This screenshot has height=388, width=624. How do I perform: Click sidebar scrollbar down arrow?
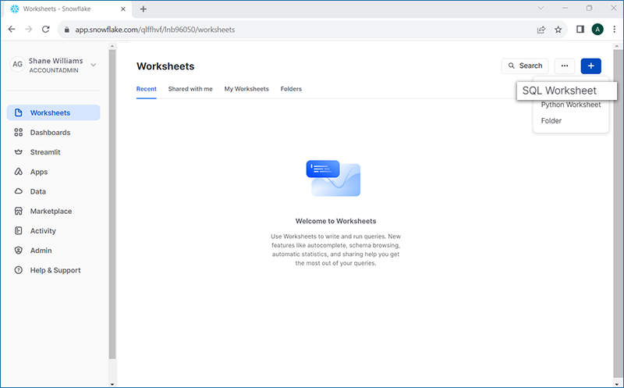112,384
